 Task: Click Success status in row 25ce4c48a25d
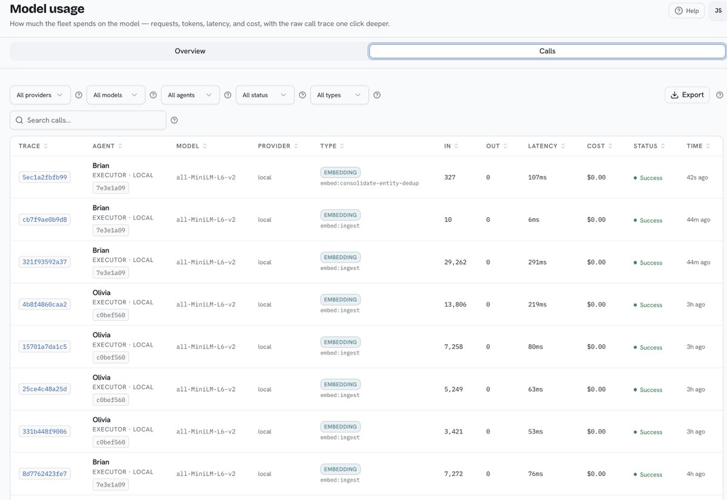[x=648, y=390]
